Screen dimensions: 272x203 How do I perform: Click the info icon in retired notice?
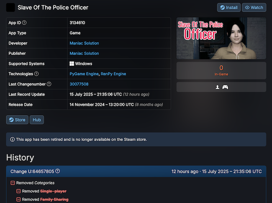tap(12, 139)
